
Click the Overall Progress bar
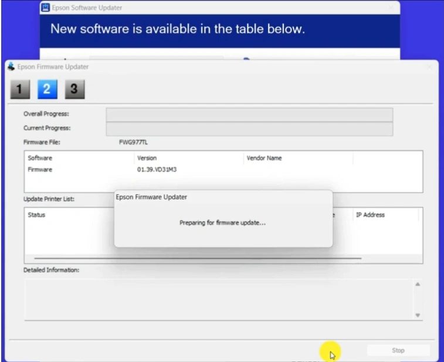coord(249,114)
